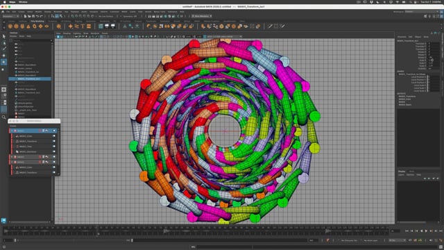This screenshot has width=444, height=250.
Task: Click the play forwards button
Action: 426,231
